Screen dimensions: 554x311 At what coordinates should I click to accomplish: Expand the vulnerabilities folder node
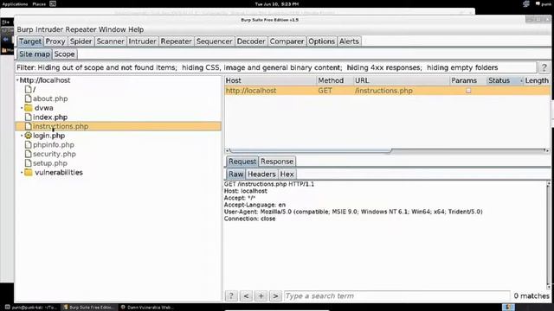[22, 173]
